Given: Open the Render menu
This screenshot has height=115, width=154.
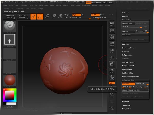Looking at the screenshot, I should 95,5.
